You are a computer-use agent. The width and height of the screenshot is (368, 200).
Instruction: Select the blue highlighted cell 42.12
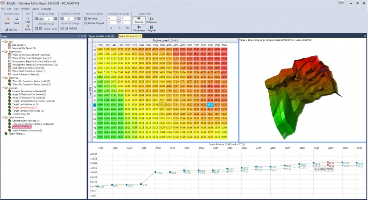(209, 104)
